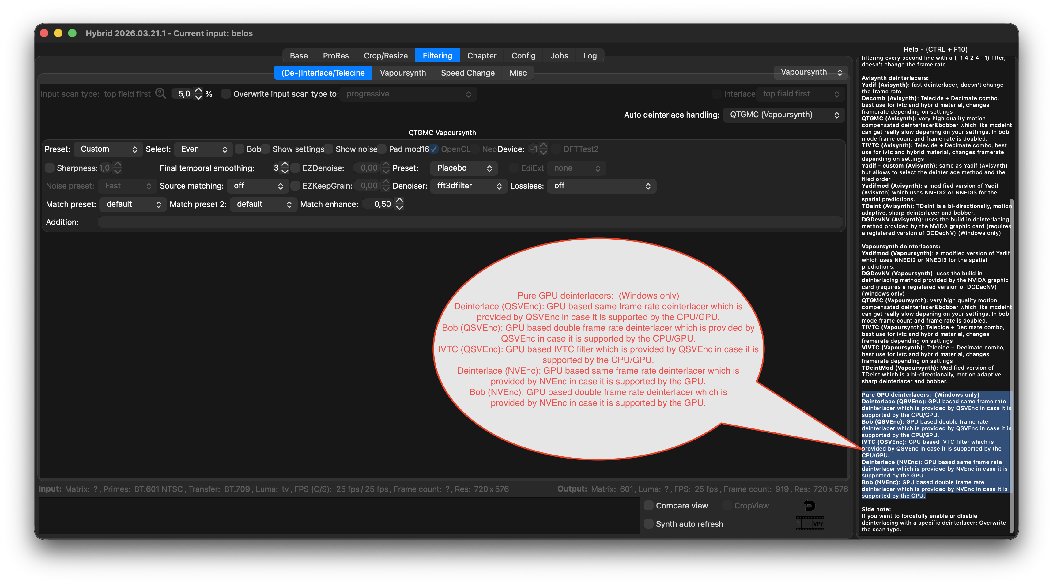1053x585 pixels.
Task: Switch to the ProRes tab
Action: click(336, 56)
